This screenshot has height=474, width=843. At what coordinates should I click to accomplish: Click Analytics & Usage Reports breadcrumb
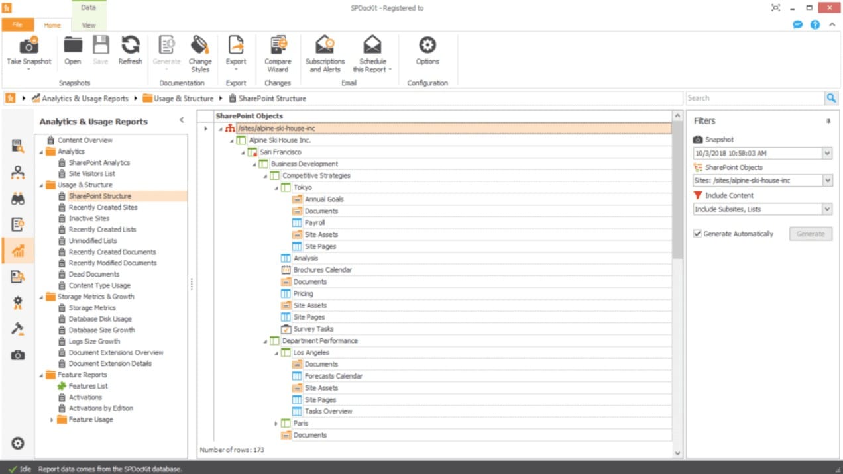click(85, 99)
